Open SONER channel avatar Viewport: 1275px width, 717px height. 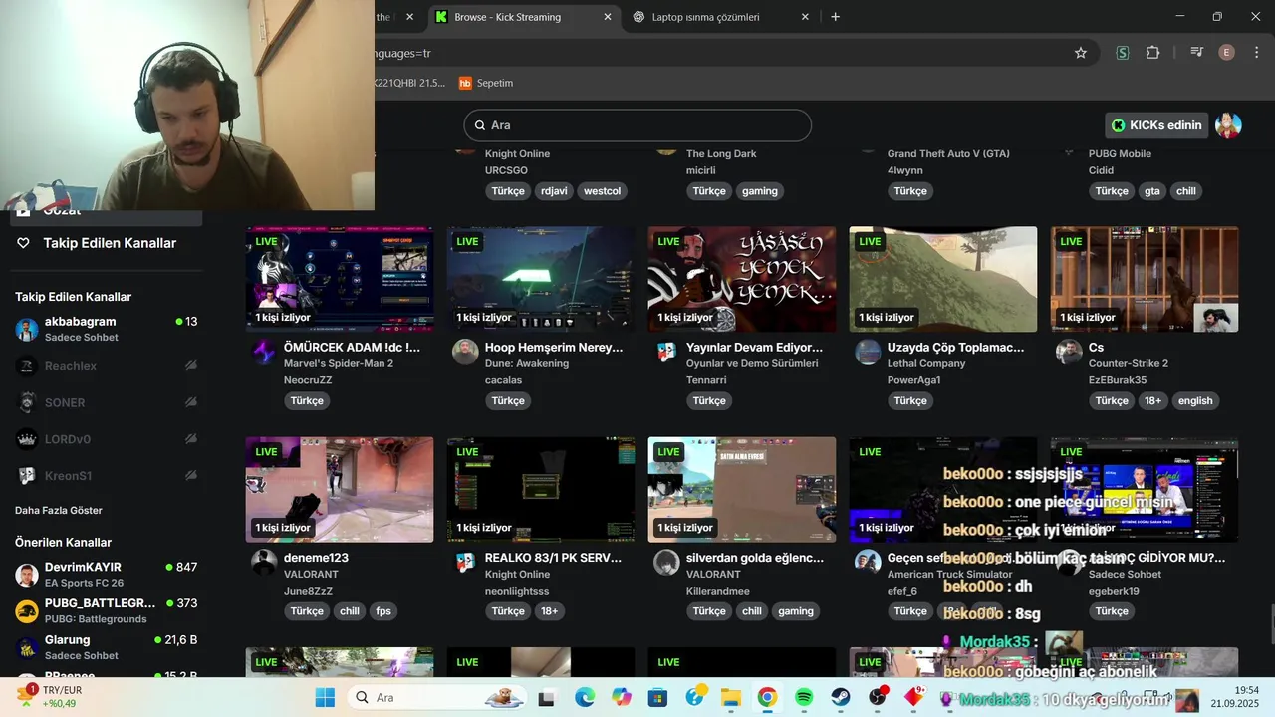(x=27, y=402)
